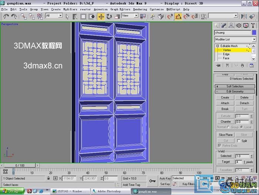Click the Windows Start button
The height and width of the screenshot is (195, 259).
click(12, 191)
